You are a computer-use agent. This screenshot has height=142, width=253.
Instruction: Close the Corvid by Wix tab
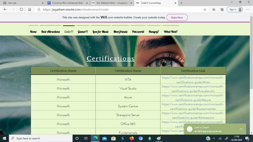pyautogui.click(x=87, y=3)
